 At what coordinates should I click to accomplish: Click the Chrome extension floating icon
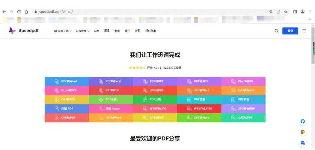pos(303,132)
